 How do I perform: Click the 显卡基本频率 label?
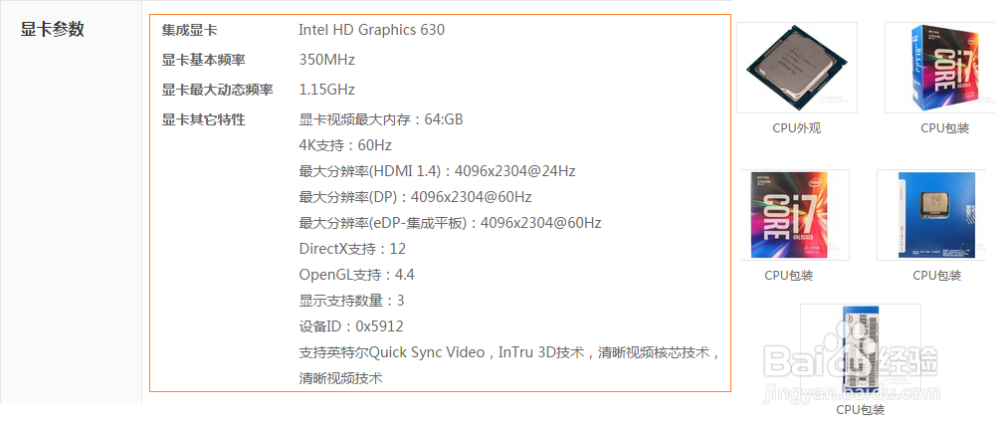tap(203, 60)
